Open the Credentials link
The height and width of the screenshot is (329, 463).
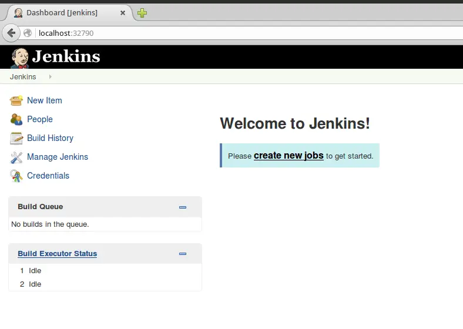48,176
